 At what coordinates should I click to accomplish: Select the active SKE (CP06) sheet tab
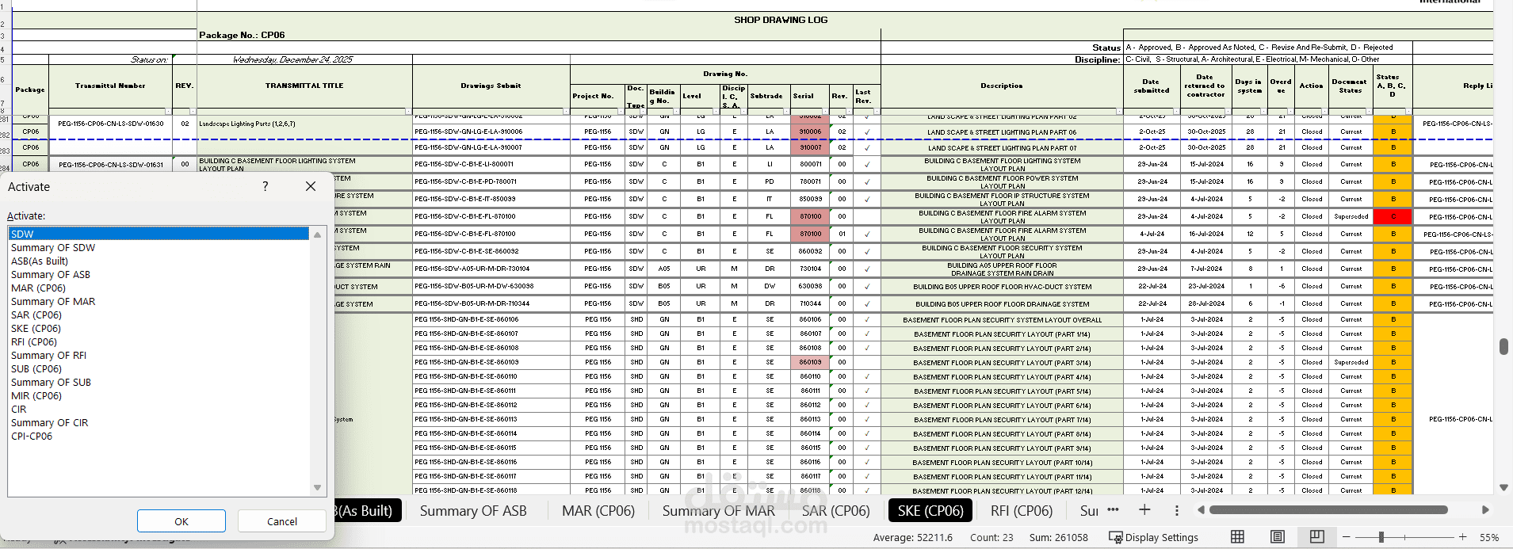click(930, 511)
